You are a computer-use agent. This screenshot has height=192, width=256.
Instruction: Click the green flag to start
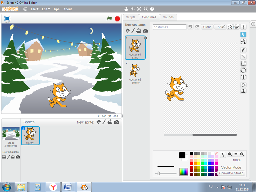pyautogui.click(x=109, y=18)
